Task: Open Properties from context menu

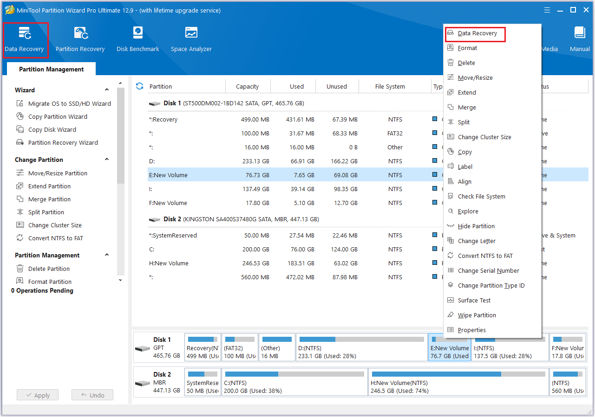Action: tap(492, 330)
